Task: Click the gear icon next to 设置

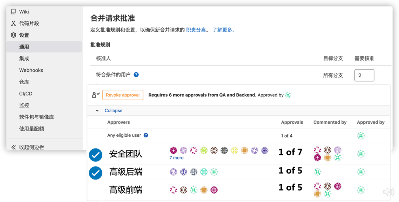Action: coord(13,35)
